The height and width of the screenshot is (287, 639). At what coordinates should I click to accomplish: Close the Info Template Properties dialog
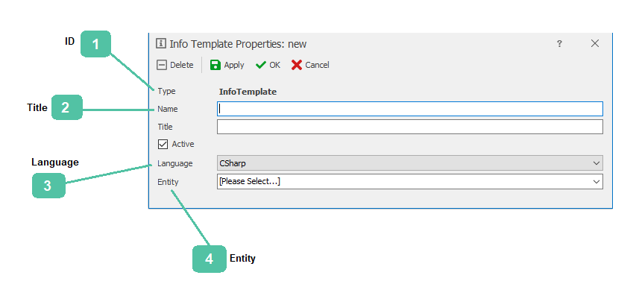click(x=595, y=43)
